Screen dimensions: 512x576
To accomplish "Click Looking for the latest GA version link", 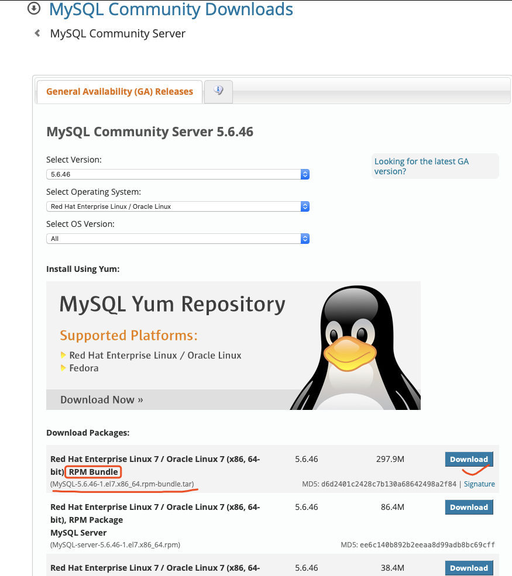I will [x=421, y=167].
